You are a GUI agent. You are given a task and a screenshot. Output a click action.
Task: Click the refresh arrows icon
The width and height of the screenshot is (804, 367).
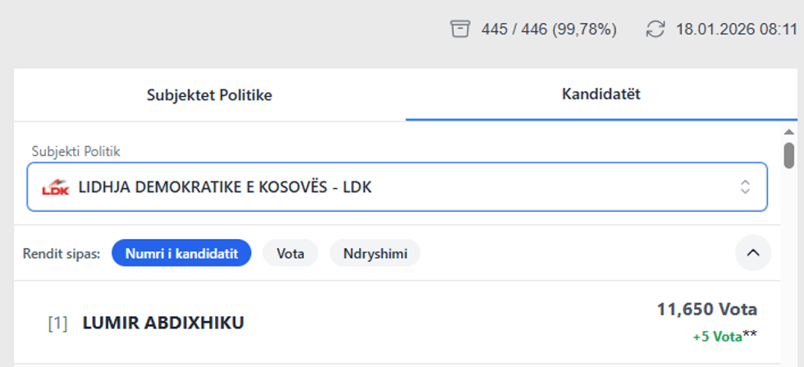pyautogui.click(x=655, y=30)
